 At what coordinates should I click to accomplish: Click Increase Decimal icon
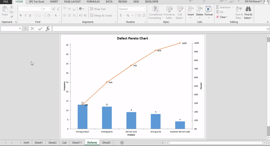(x=139, y=15)
